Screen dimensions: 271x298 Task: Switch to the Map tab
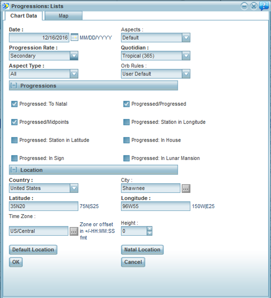[x=63, y=16]
